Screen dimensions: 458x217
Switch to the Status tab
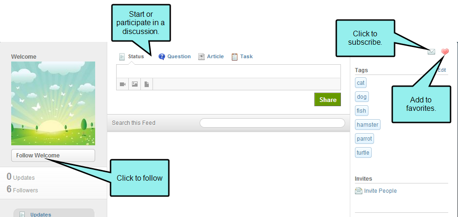[132, 57]
